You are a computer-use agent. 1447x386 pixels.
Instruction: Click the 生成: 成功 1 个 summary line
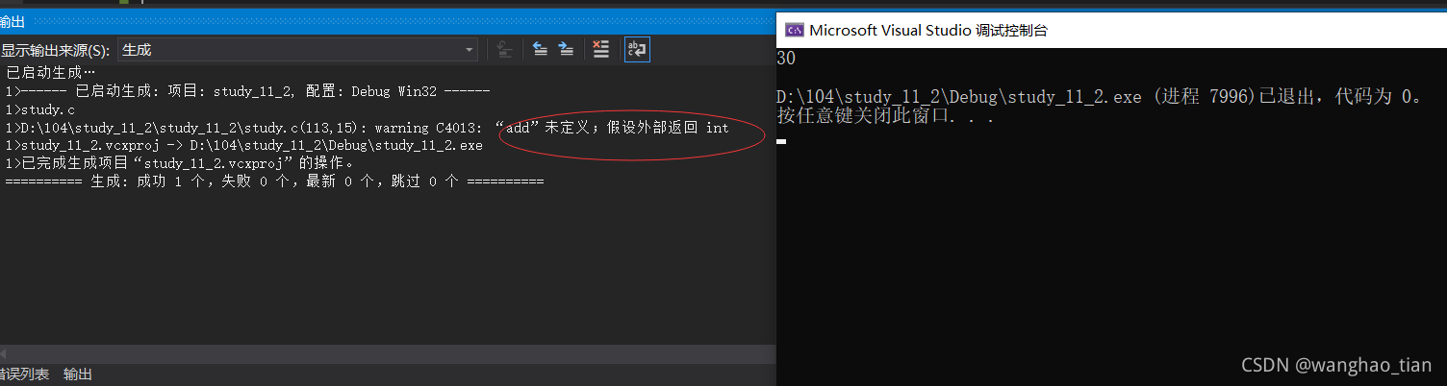click(x=274, y=181)
